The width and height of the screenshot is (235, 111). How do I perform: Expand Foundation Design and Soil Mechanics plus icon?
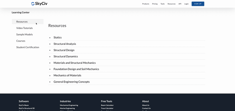coord(50,69)
